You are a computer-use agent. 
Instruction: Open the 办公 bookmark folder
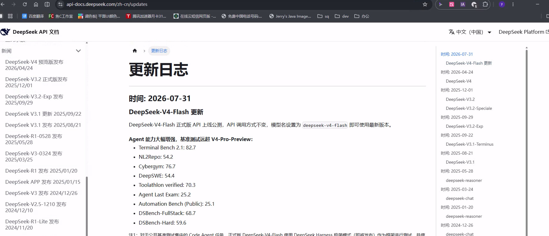(362, 16)
